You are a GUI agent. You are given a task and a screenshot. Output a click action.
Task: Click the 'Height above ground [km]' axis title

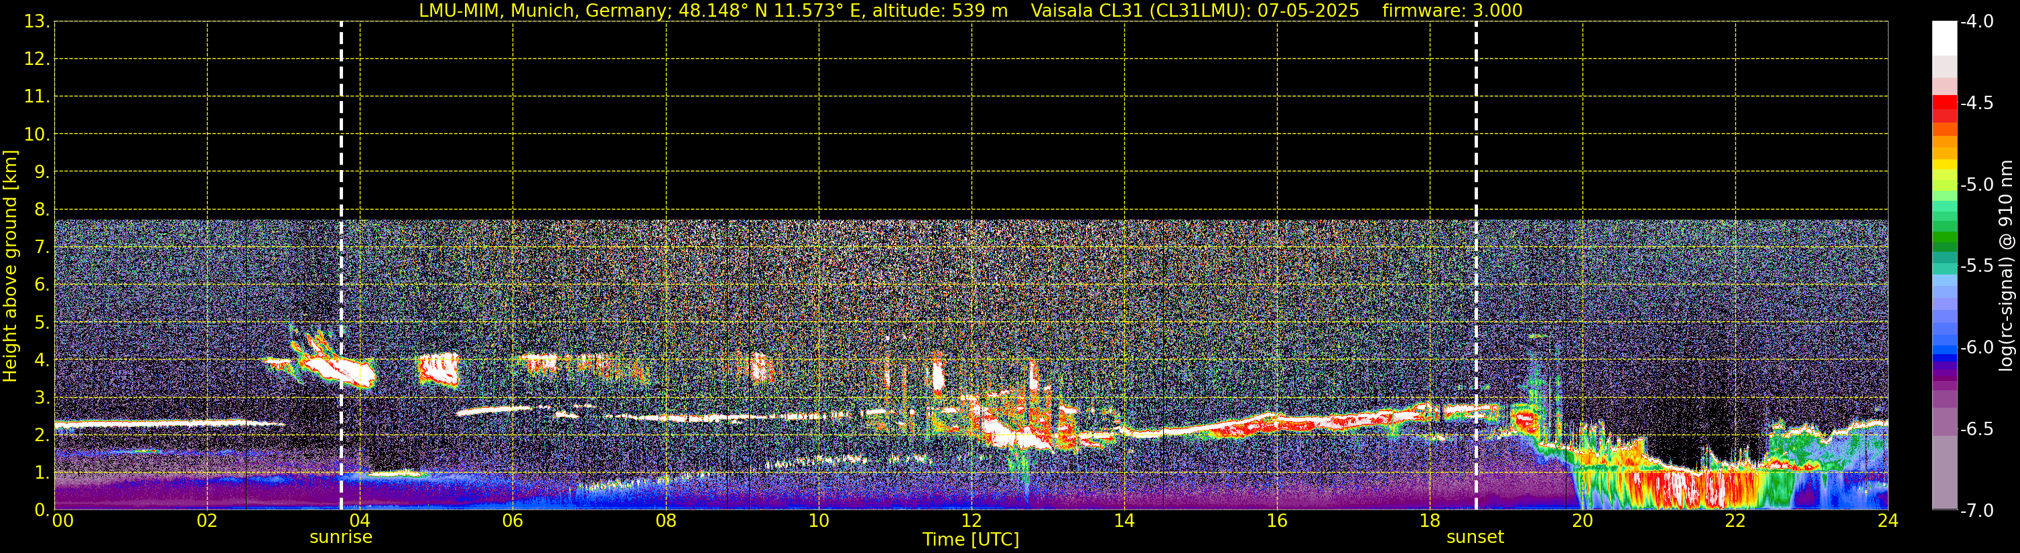10,266
